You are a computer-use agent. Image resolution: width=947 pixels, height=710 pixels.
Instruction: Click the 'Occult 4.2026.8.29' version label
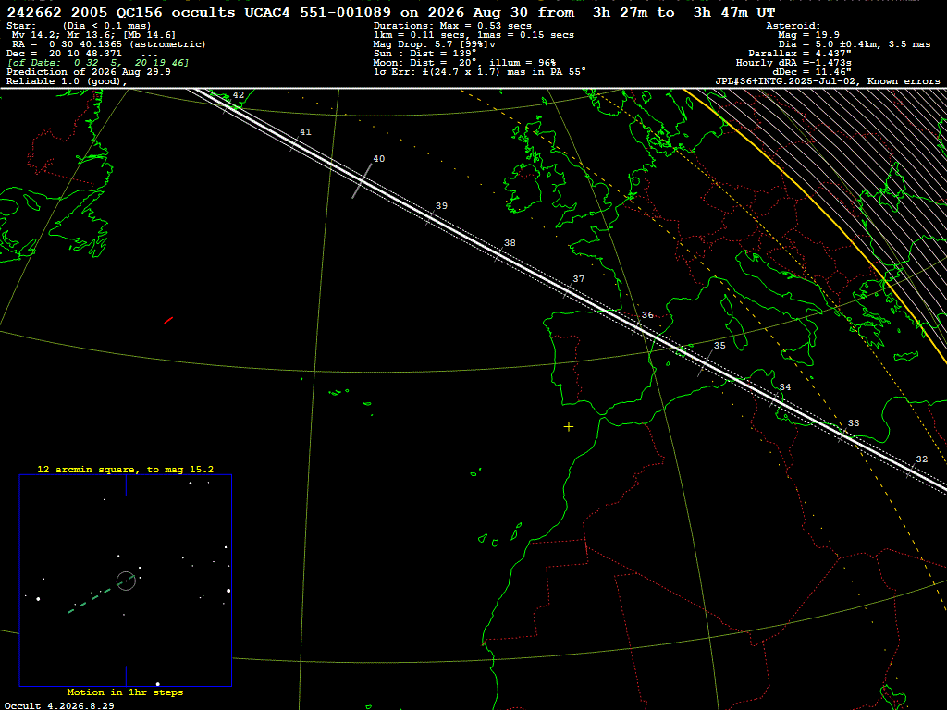point(59,705)
